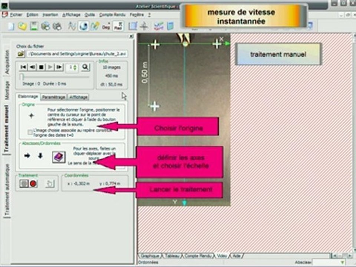Viewport: 356px width, 267px height.
Task: Open the Abscisse dropdown at bottom right
Action: point(329,262)
